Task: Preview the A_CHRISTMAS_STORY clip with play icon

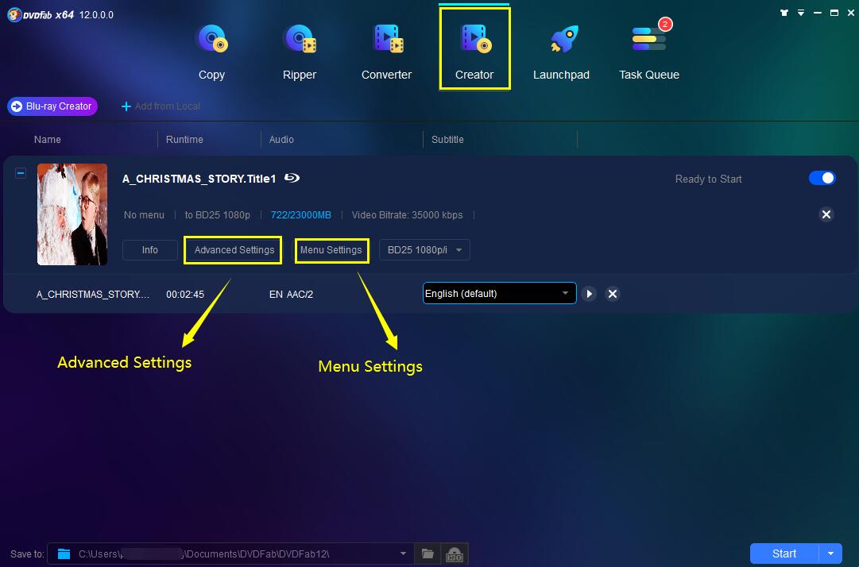Action: [x=589, y=294]
